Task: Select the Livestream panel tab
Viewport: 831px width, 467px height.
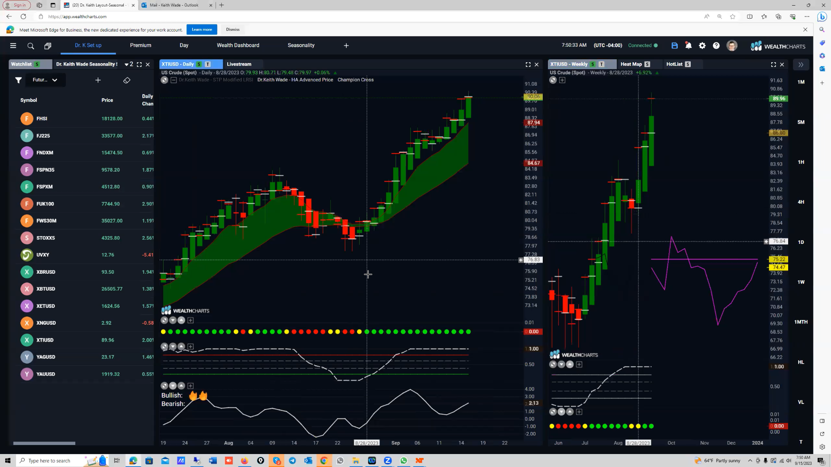Action: [x=239, y=64]
